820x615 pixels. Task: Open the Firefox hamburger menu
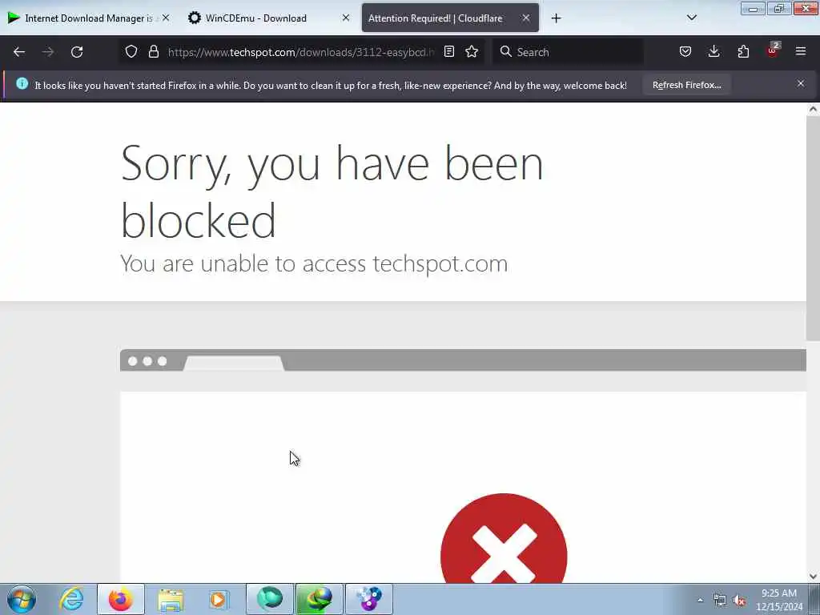pyautogui.click(x=801, y=51)
